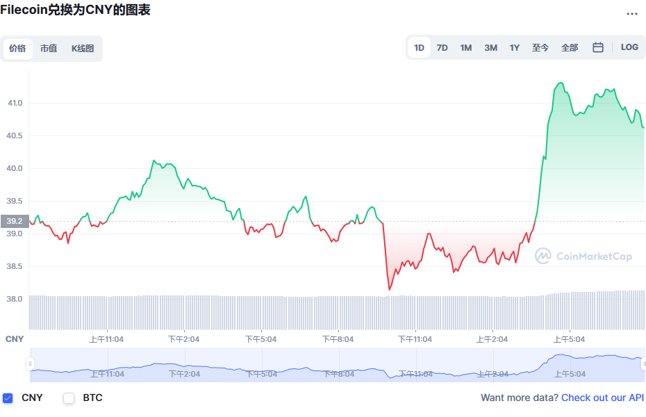The height and width of the screenshot is (417, 646).
Task: Select the 全部 all-time range
Action: [x=570, y=48]
